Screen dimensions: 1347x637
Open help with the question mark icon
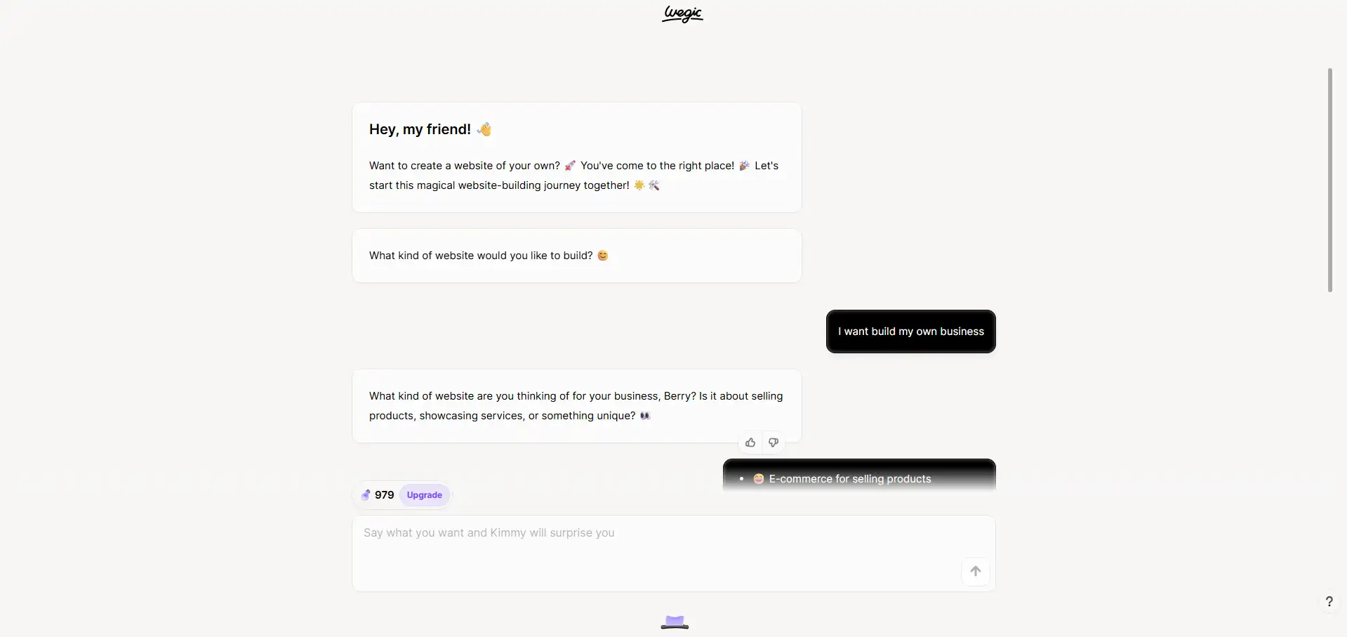(1329, 601)
